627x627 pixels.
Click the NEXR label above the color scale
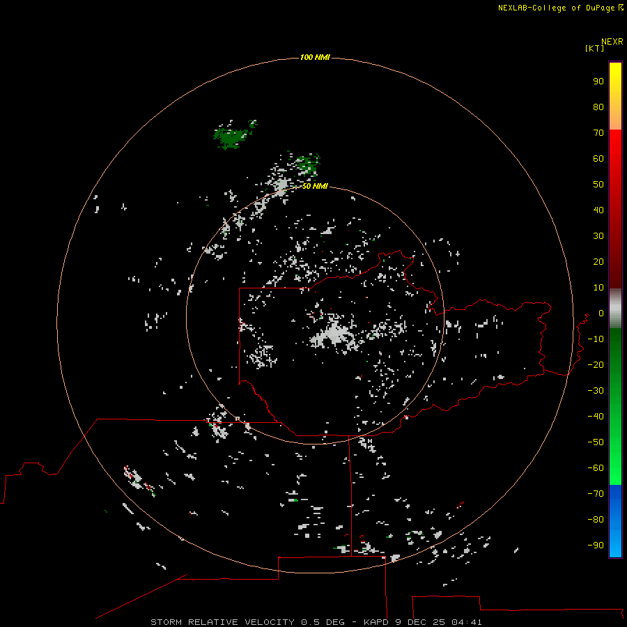[x=612, y=42]
